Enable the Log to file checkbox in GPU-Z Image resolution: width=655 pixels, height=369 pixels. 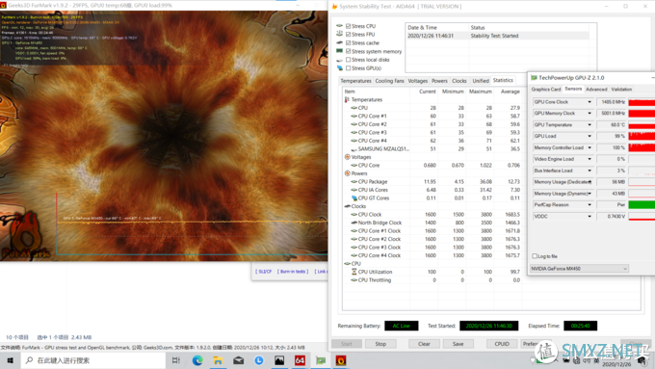pyautogui.click(x=535, y=256)
